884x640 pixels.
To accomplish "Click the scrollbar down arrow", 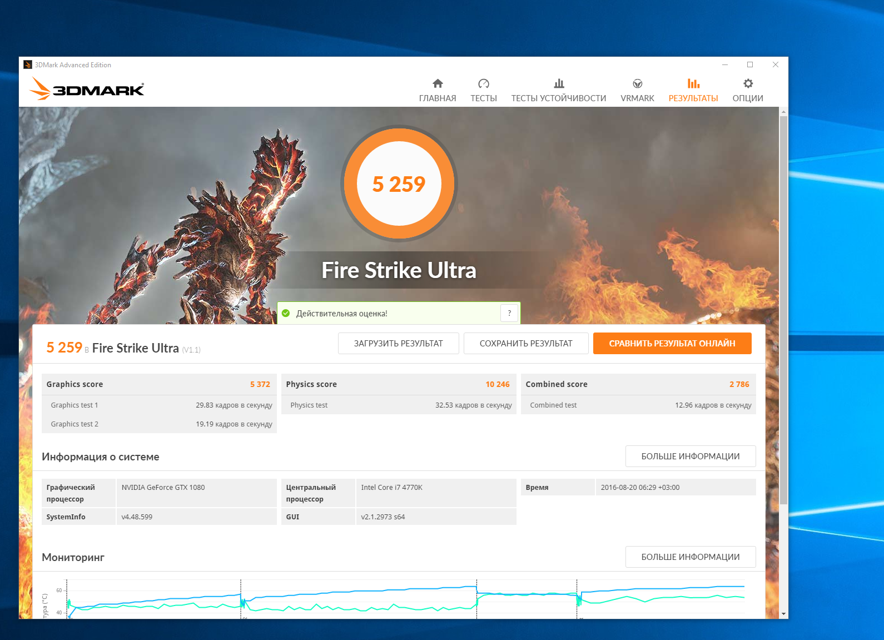I will pyautogui.click(x=783, y=614).
